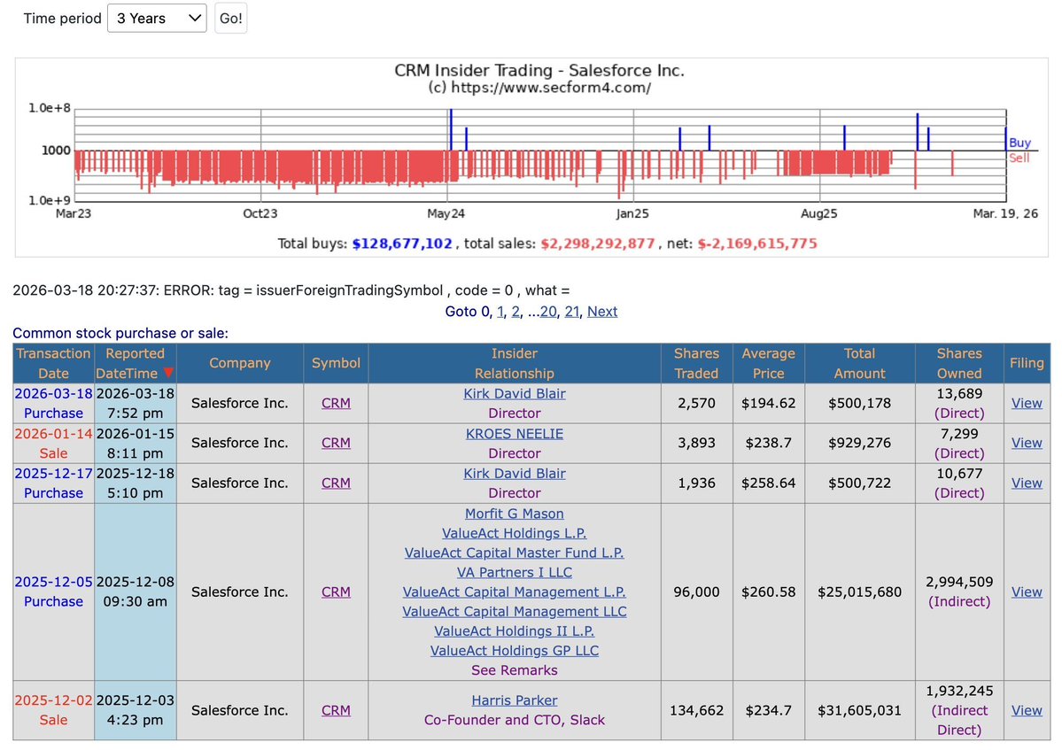Screen dimensions: 1062x750
Task: Open the VA Partners I LLC link
Action: 514,572
